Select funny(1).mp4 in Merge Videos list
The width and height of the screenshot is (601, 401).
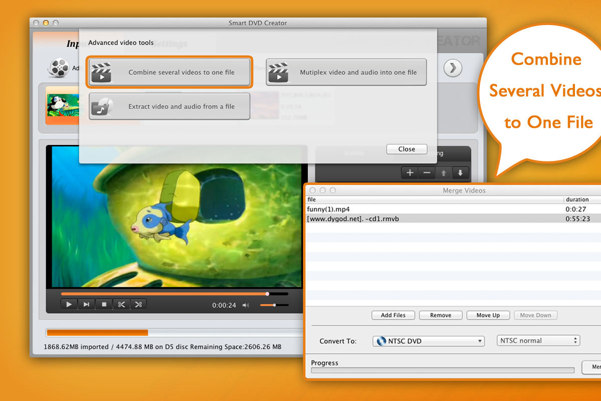click(x=453, y=209)
